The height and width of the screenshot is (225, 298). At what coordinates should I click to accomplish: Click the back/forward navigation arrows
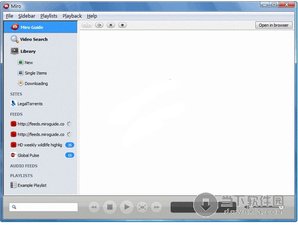tap(87, 25)
